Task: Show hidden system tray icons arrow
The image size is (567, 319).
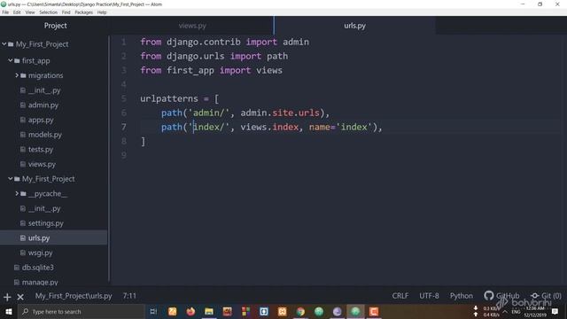Action: pyautogui.click(x=505, y=311)
